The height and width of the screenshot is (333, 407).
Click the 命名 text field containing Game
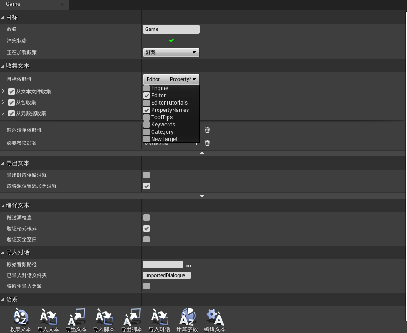point(171,30)
